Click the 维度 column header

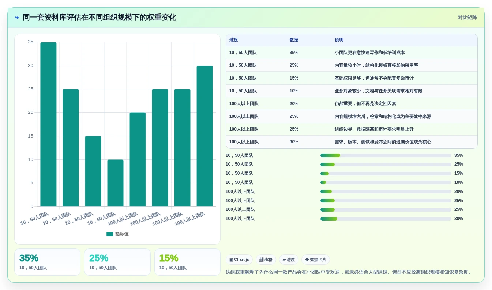pyautogui.click(x=234, y=40)
